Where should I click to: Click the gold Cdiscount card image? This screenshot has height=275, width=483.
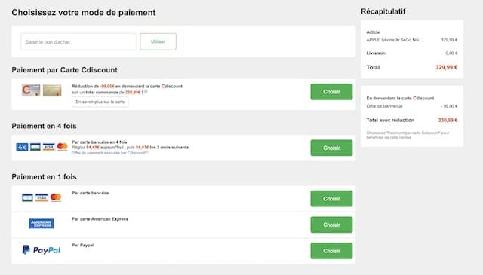click(x=52, y=90)
